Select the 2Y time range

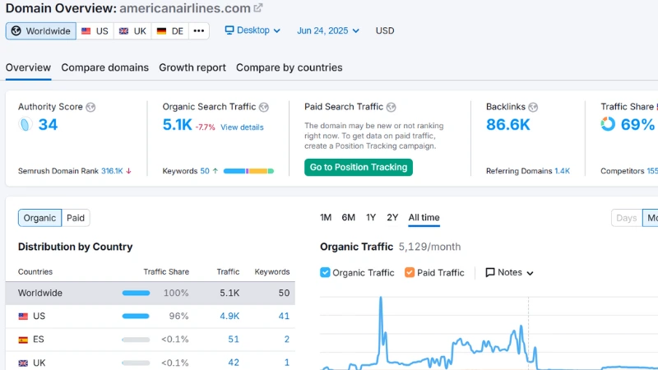click(392, 217)
